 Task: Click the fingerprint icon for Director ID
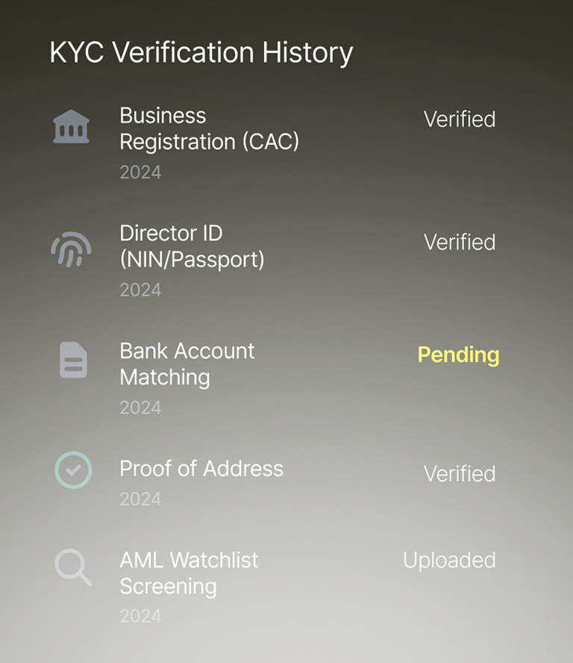click(x=72, y=249)
